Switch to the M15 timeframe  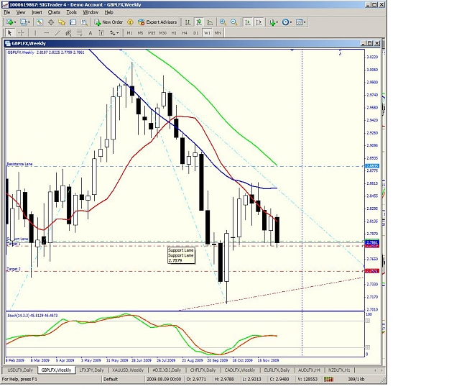[x=152, y=33]
